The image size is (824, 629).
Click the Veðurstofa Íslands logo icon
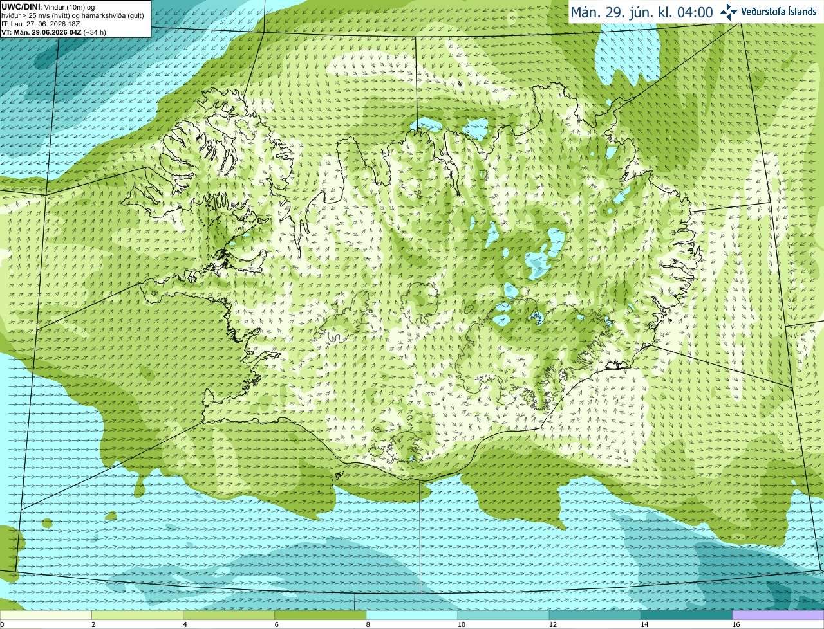click(729, 12)
